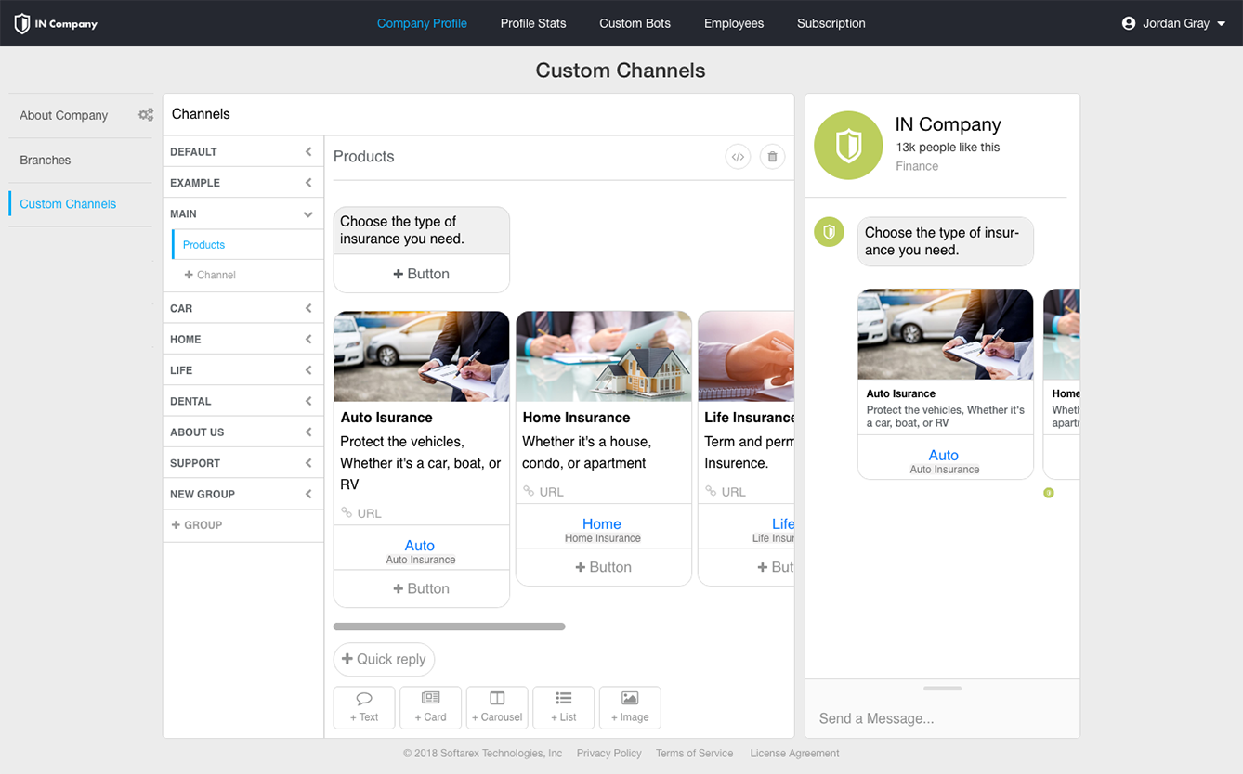The height and width of the screenshot is (774, 1243).
Task: Delete the Products channel with trash icon
Action: (772, 157)
